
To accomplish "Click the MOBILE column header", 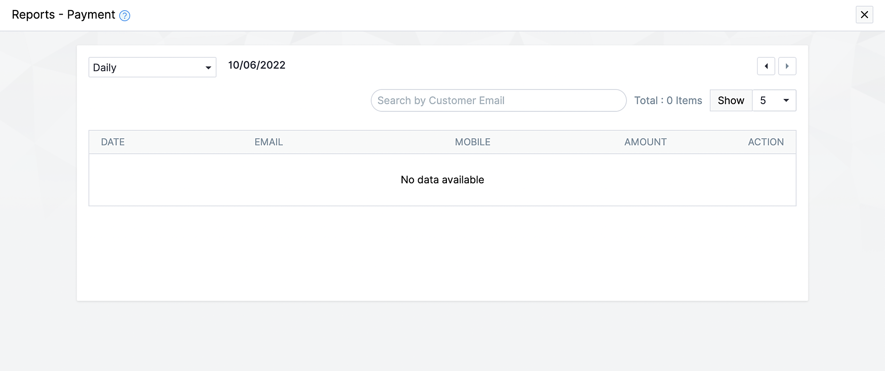I will pos(473,142).
